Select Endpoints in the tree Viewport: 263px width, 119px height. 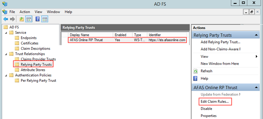pos(29,38)
